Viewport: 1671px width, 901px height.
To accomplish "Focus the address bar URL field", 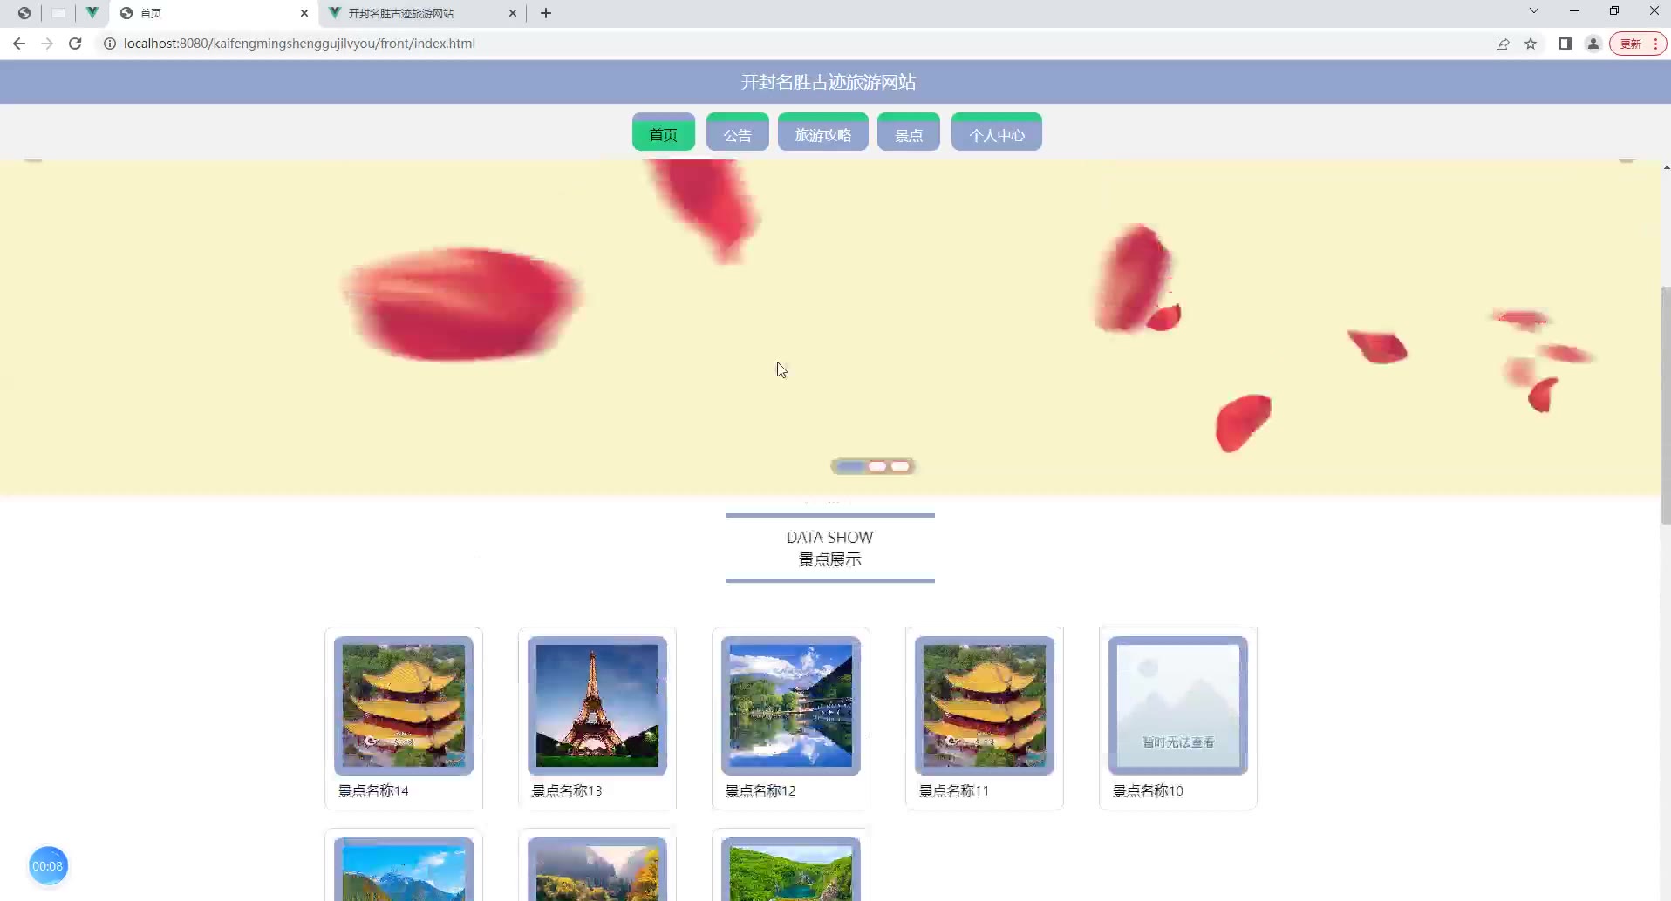I will (299, 44).
